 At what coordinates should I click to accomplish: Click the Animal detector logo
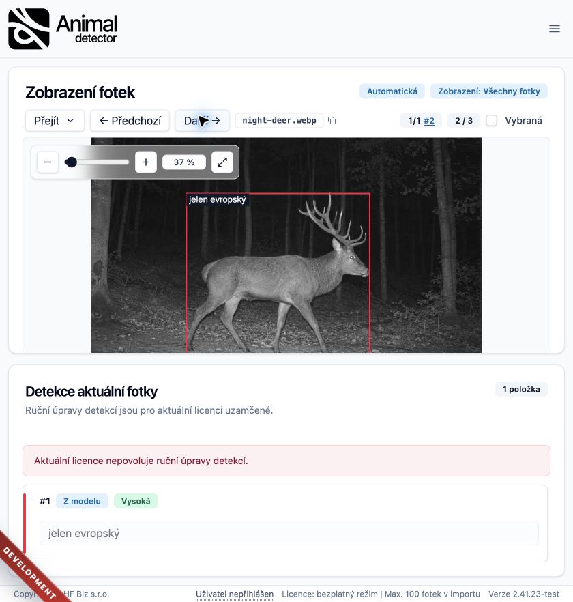(x=63, y=29)
